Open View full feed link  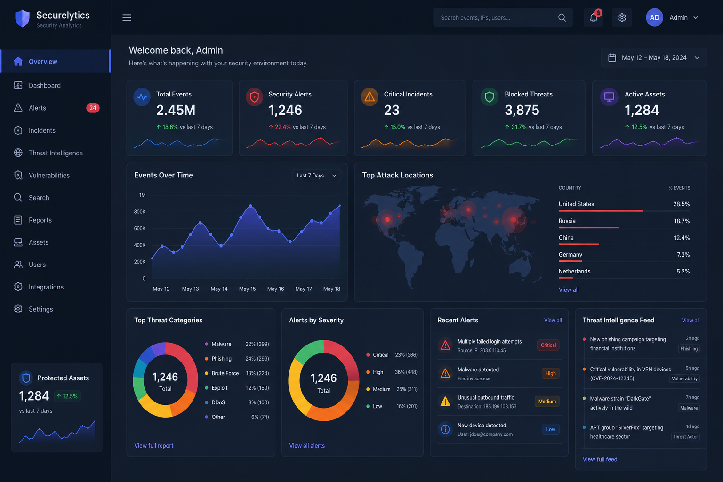(x=600, y=459)
